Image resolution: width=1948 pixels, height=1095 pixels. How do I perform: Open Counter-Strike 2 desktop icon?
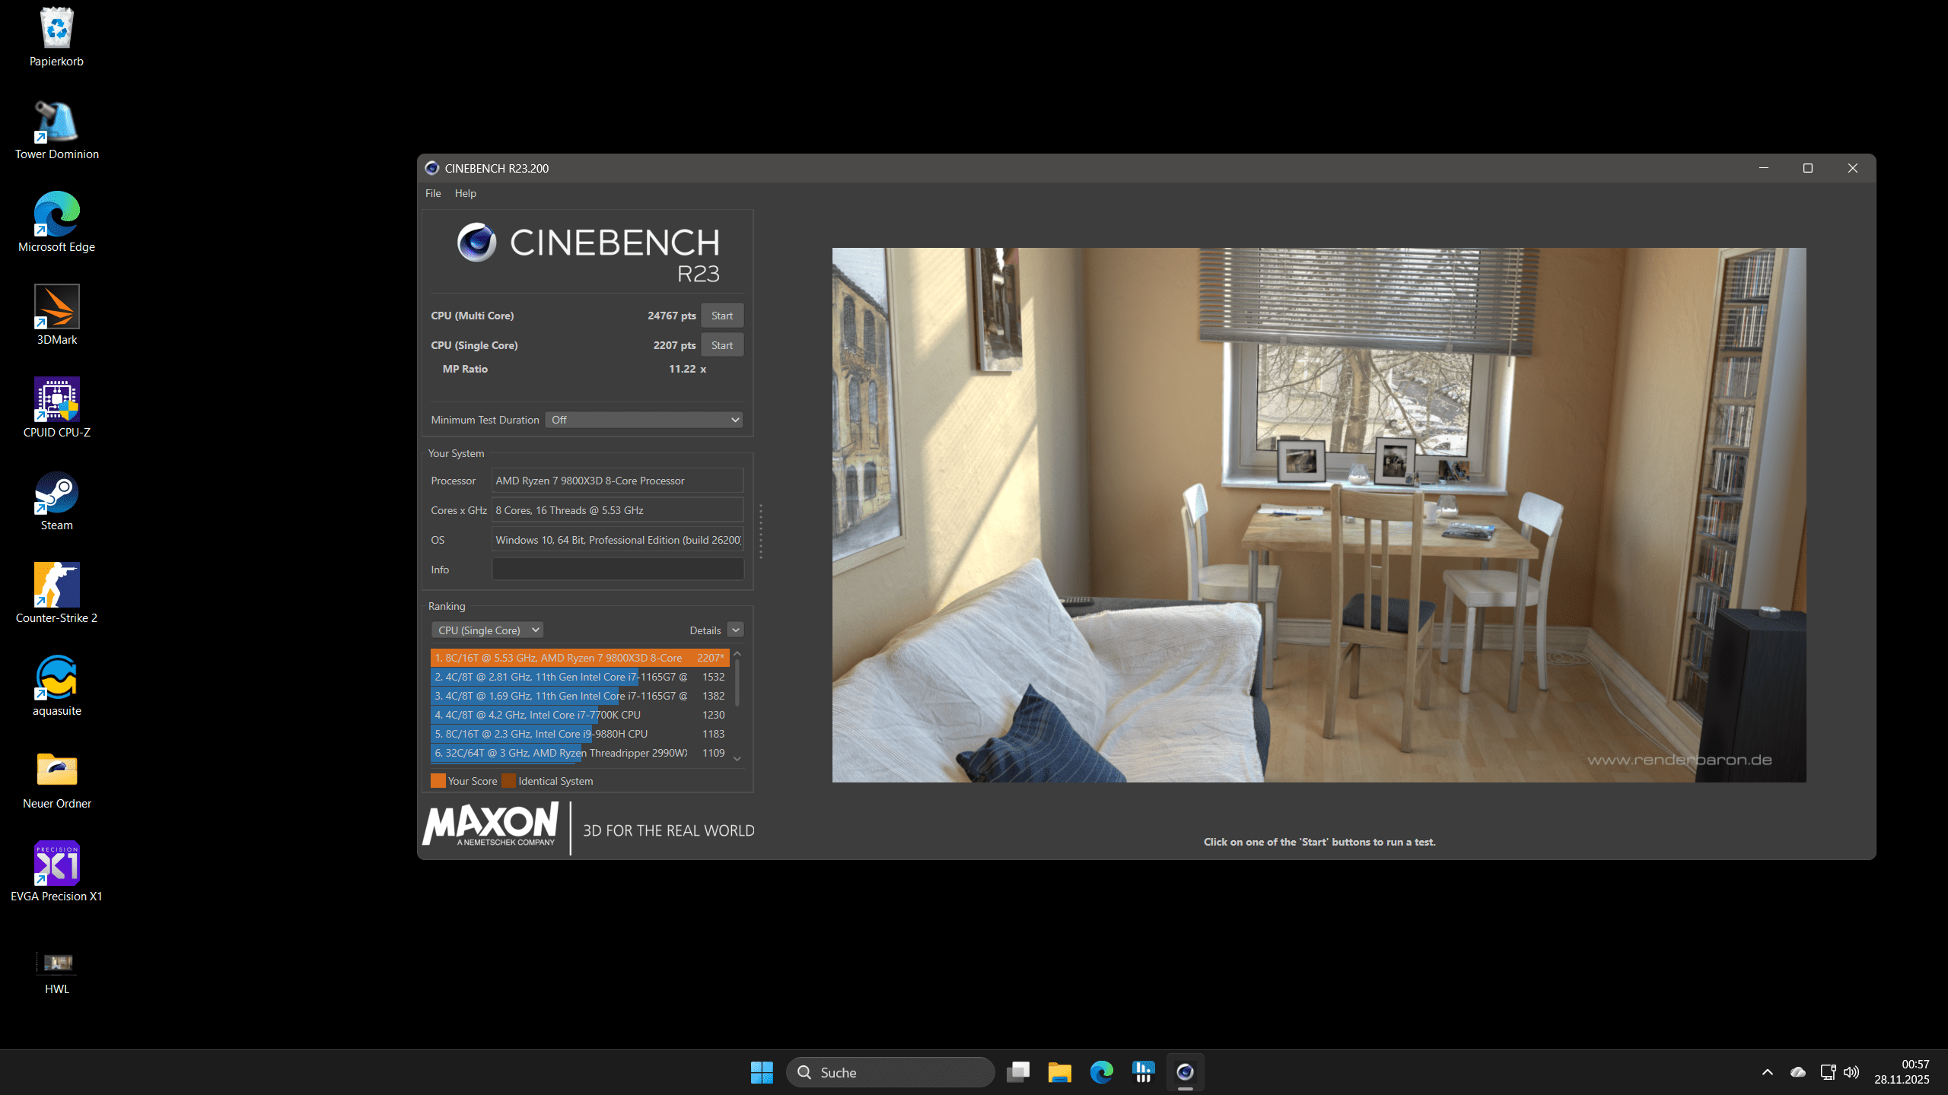56,586
